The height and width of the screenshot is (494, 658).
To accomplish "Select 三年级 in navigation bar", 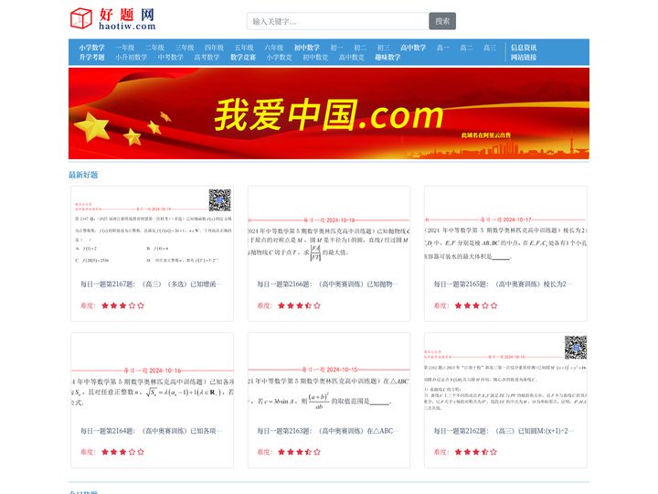I will point(185,48).
